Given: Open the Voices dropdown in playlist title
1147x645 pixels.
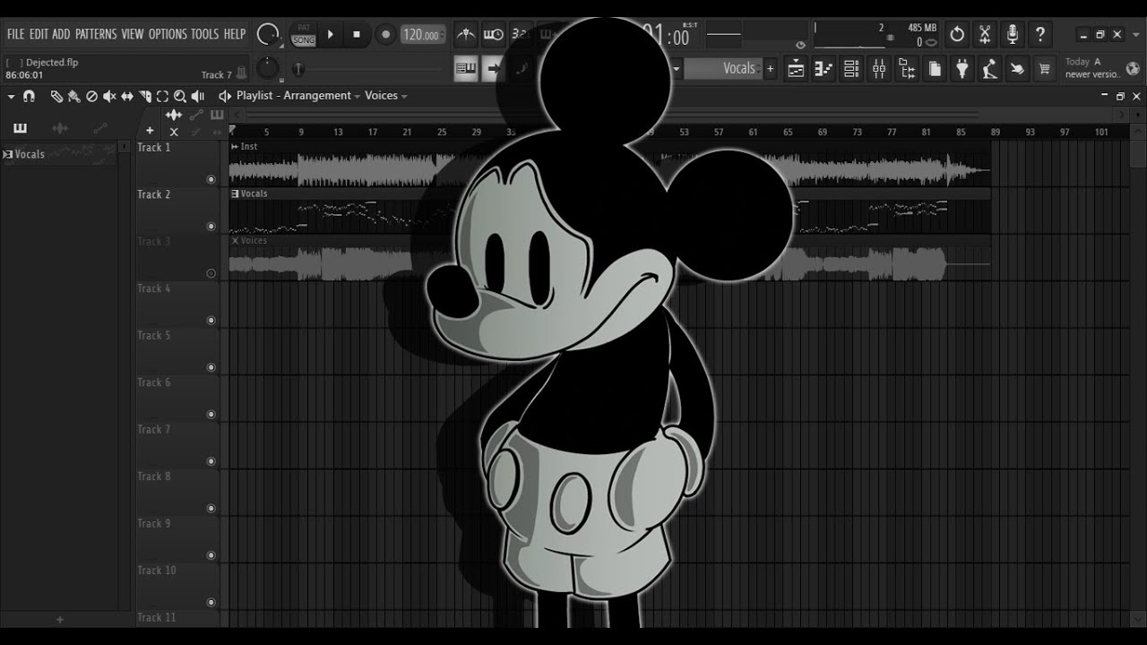Looking at the screenshot, I should 386,96.
